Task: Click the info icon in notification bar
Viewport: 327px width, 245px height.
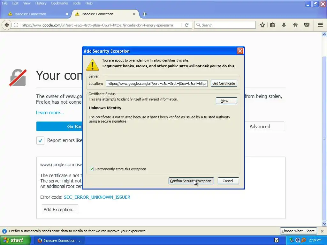Action: (4, 231)
